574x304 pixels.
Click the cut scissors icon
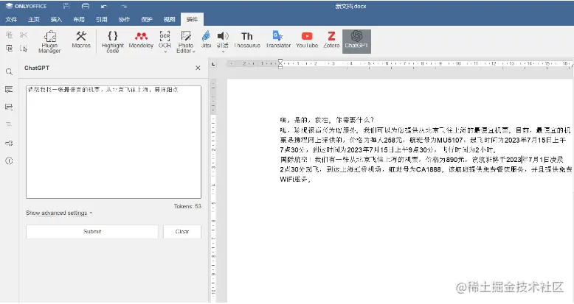point(24,35)
